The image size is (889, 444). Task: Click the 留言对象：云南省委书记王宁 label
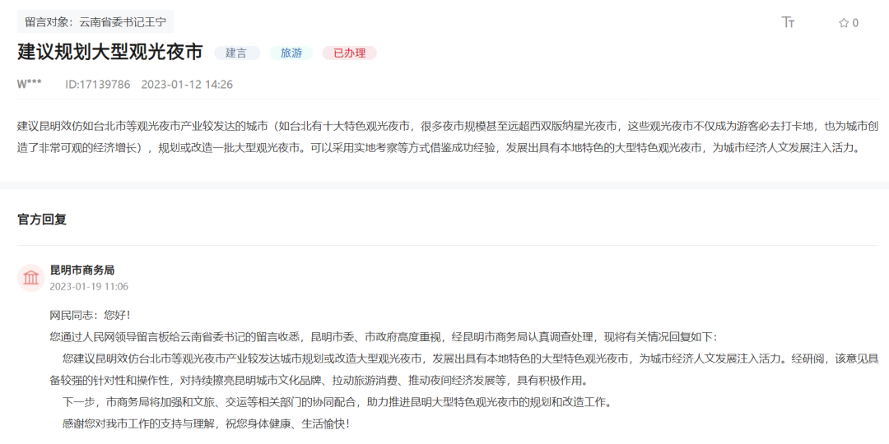[95, 22]
